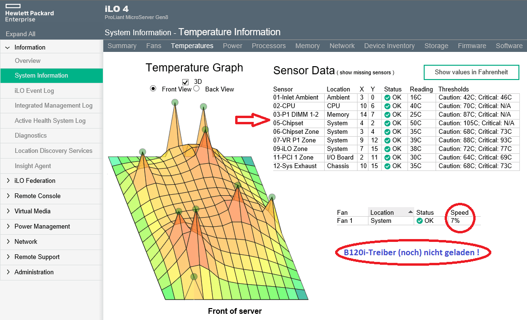Switch to the Processors tab
527x320 pixels.
(x=268, y=46)
